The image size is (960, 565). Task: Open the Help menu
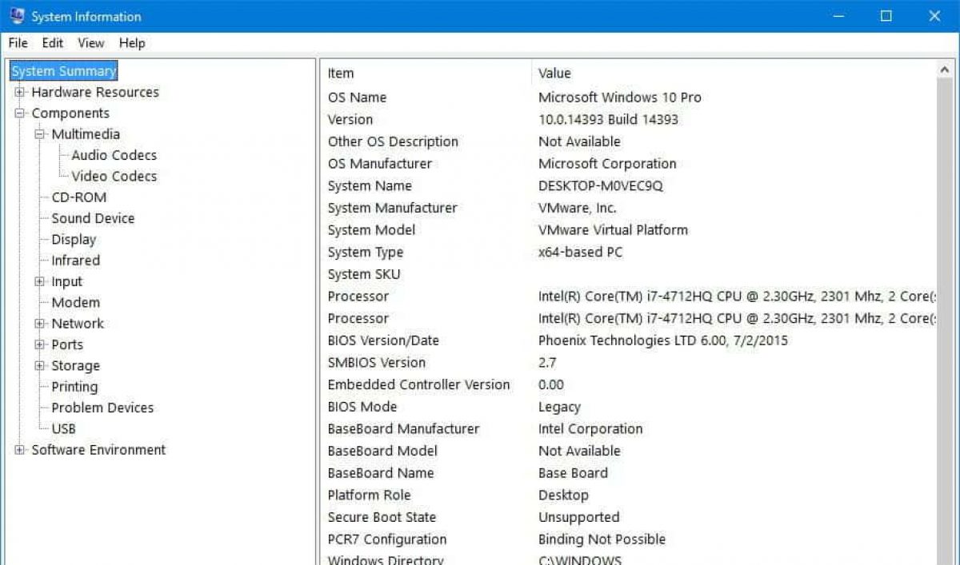pyautogui.click(x=132, y=43)
